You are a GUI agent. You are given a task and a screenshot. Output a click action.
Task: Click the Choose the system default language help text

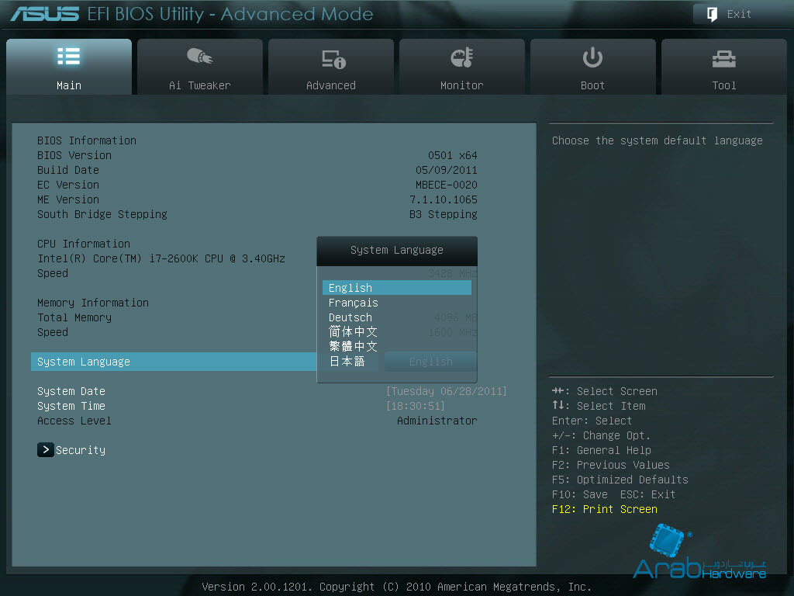658,140
